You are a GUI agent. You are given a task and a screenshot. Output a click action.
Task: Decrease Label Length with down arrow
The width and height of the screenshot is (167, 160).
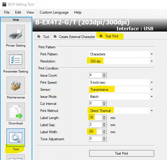104,119
